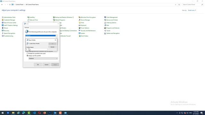Select the General tab in Mail dialog
The width and height of the screenshot is (205, 115).
pos(27,28)
